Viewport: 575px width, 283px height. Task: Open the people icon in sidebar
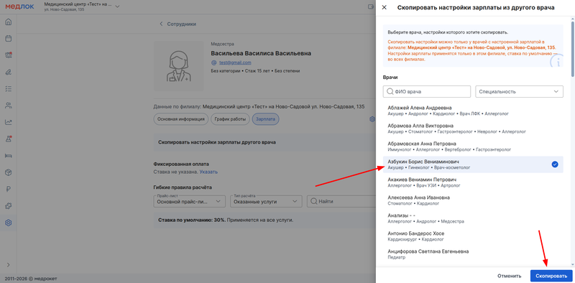8,106
